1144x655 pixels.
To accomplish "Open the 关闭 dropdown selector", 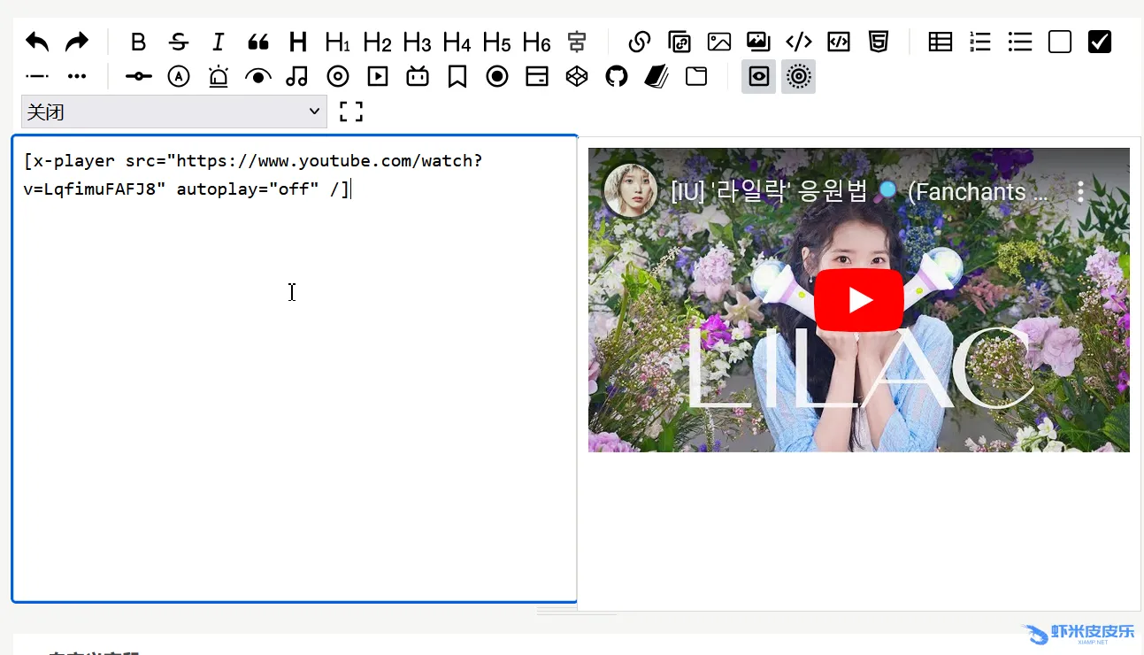I will tap(173, 112).
